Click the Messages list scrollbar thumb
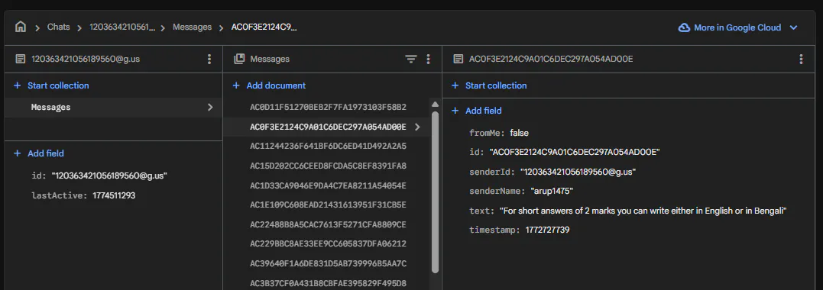Screen dimensions: 823x290 click(435, 192)
